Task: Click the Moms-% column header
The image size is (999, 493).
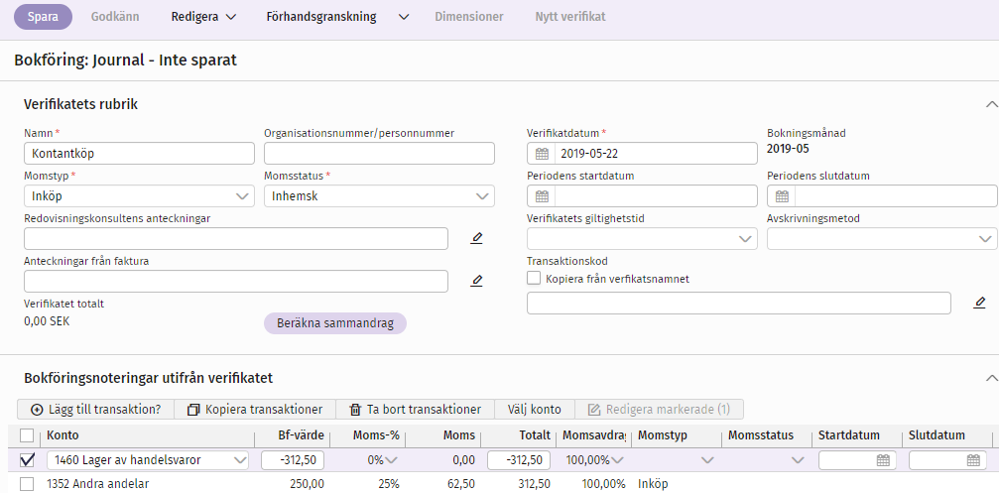Action: 377,435
